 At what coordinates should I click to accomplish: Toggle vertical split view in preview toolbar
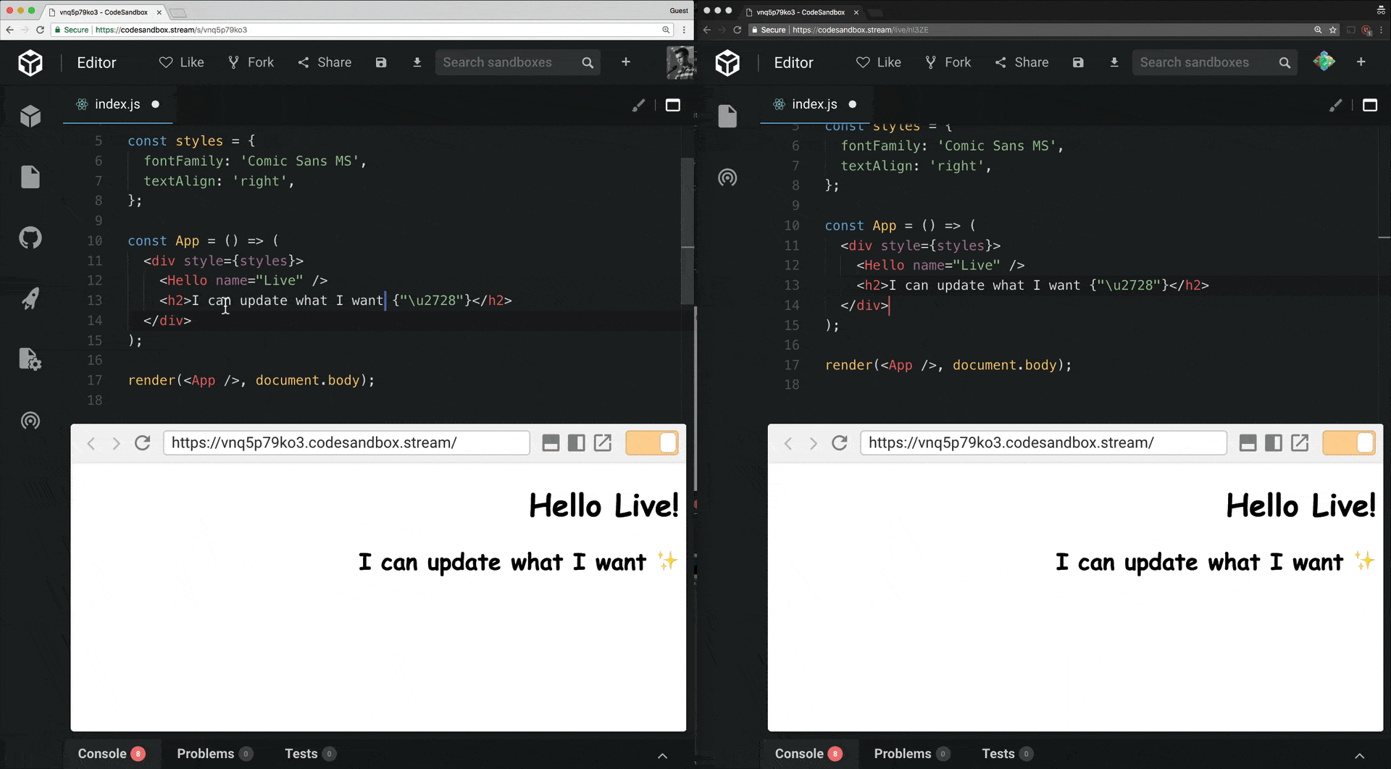576,442
